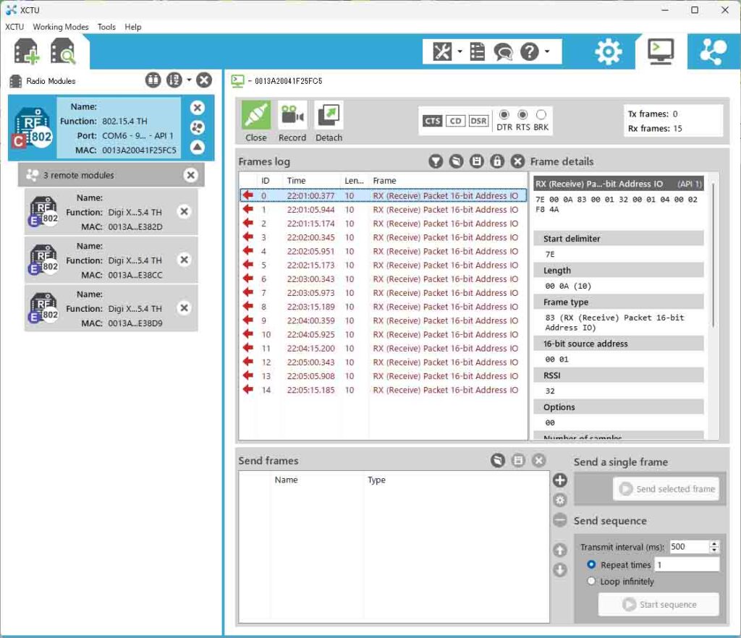The width and height of the screenshot is (741, 638).
Task: Remove all radio modules from list
Action: click(x=204, y=80)
